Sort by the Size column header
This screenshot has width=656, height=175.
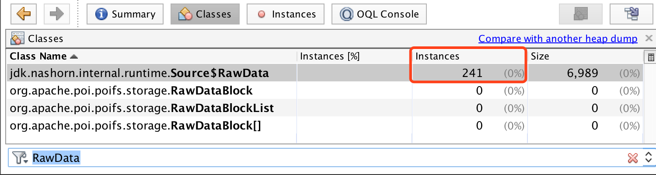(540, 56)
